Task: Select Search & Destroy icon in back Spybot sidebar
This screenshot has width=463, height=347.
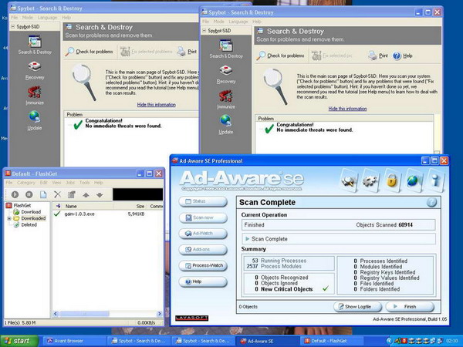Action: point(35,45)
